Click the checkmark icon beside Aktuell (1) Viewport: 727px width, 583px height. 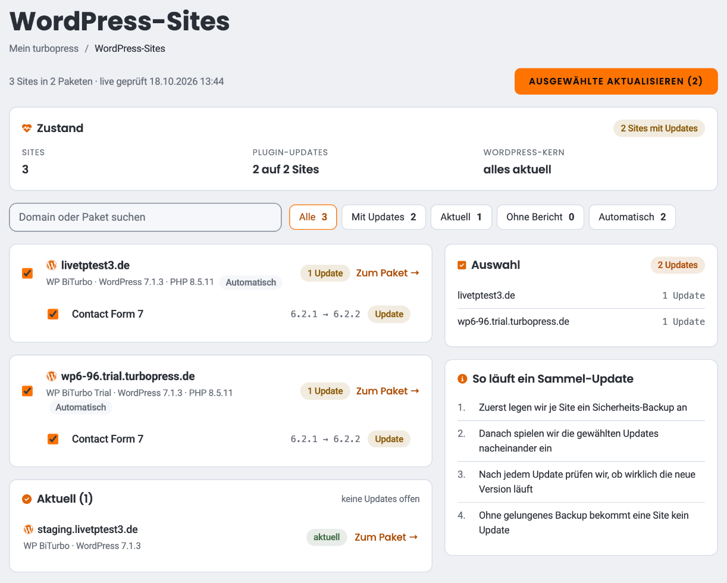click(27, 499)
